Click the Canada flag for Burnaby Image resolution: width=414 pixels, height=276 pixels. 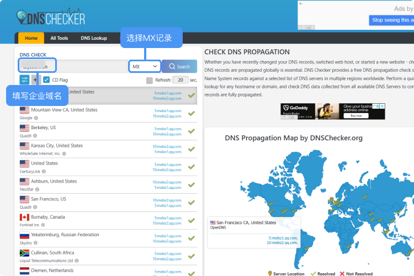pyautogui.click(x=24, y=217)
